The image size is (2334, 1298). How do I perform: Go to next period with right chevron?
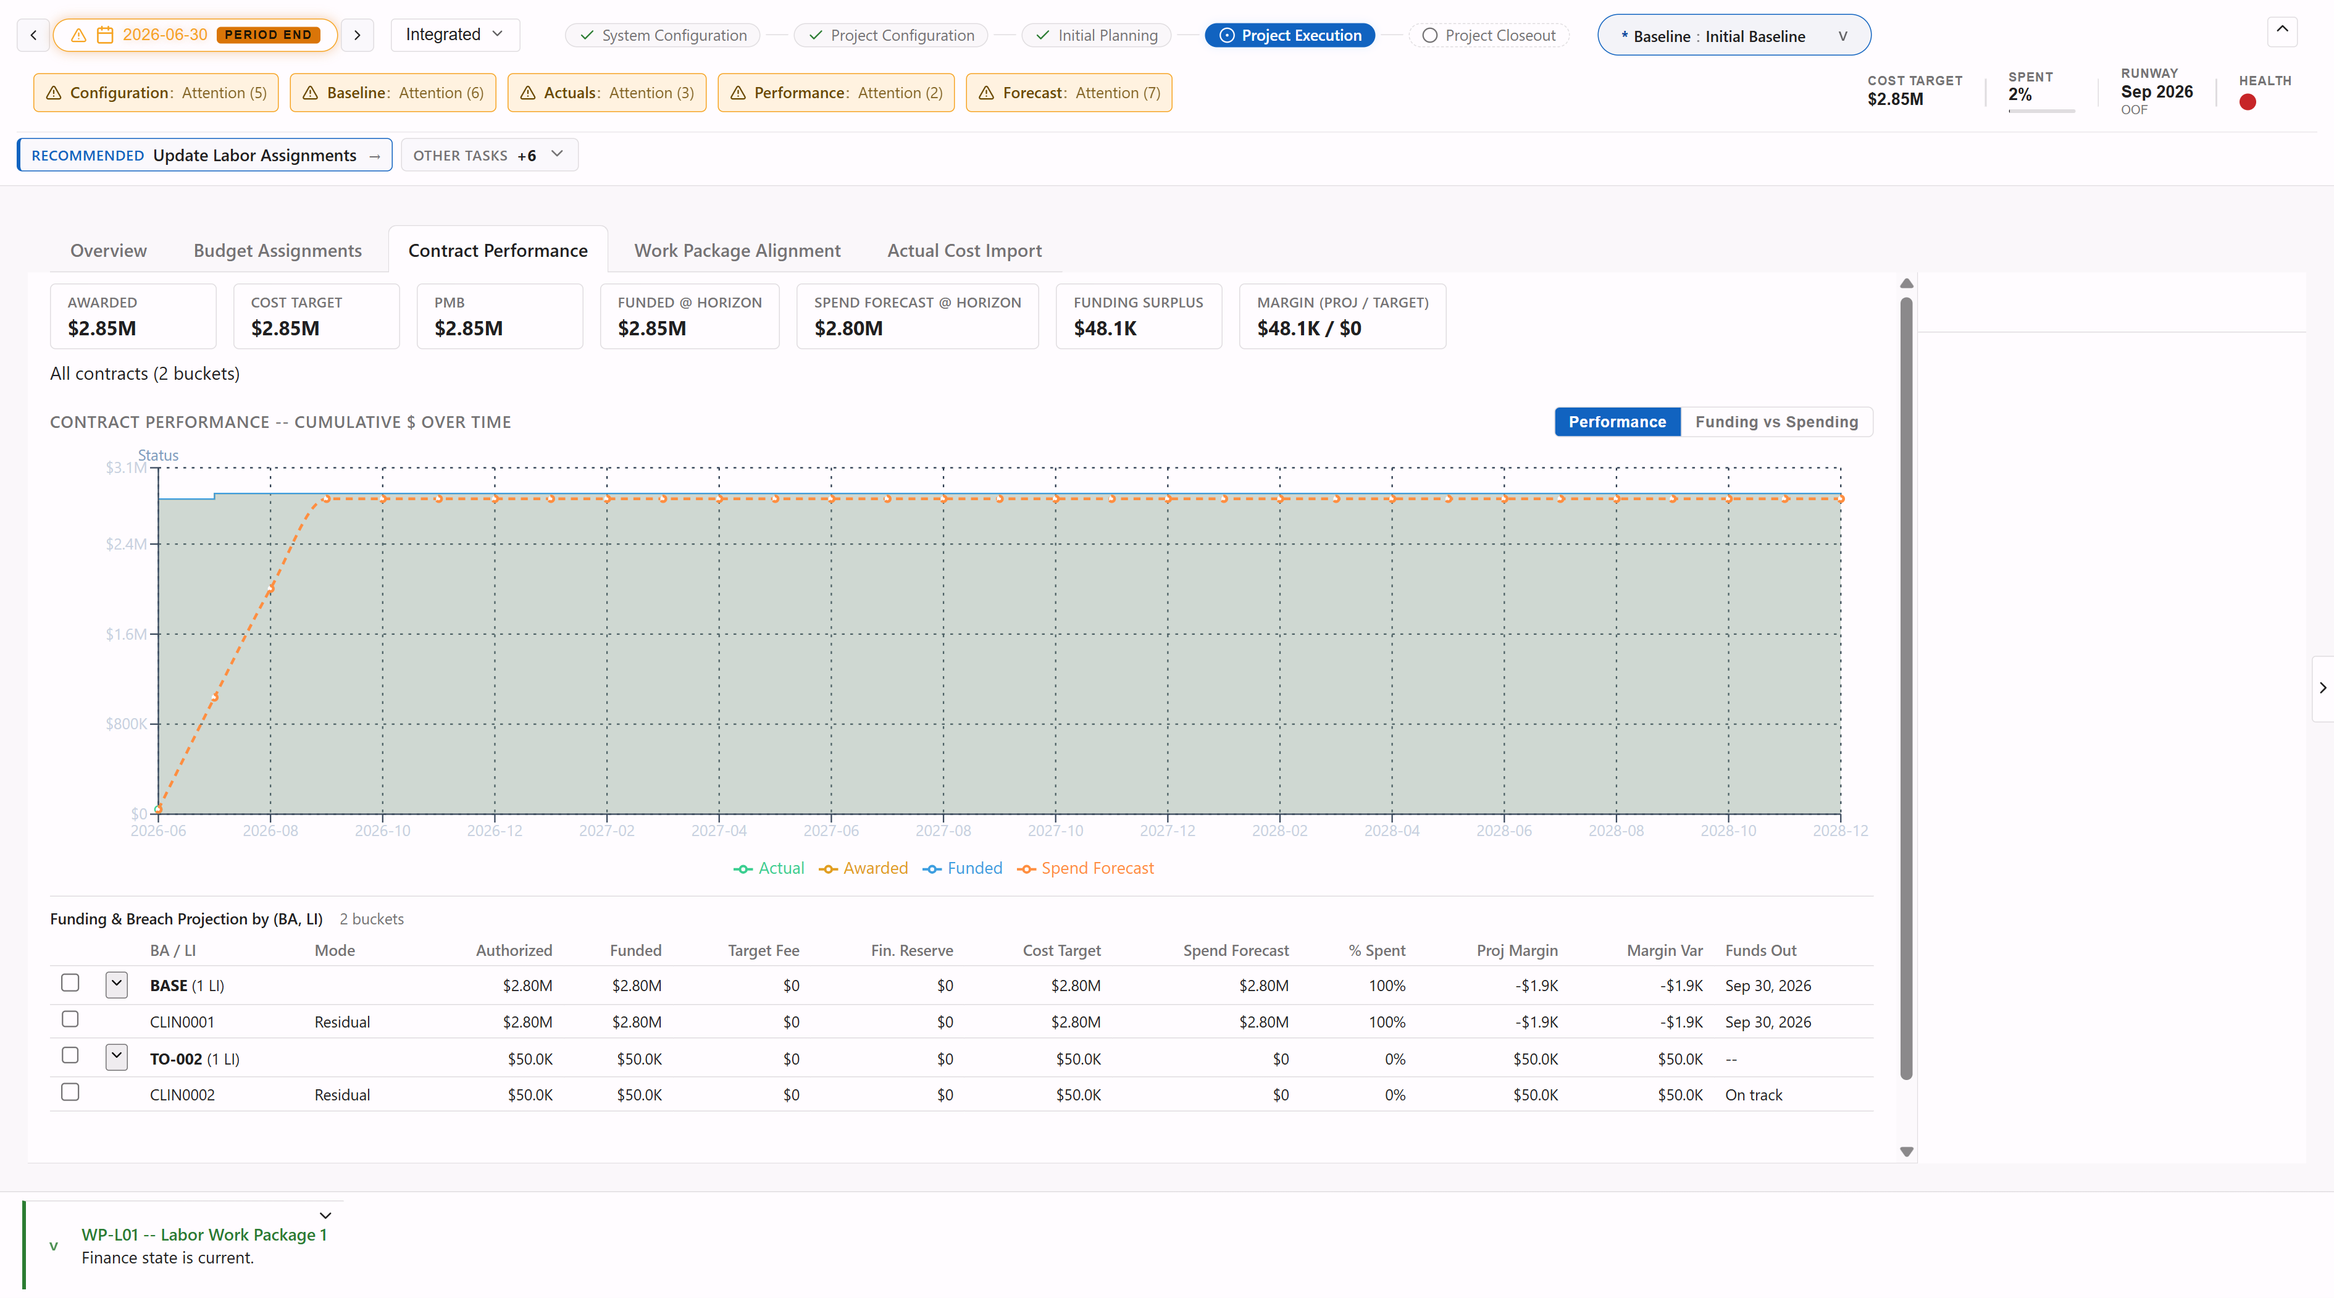357,35
